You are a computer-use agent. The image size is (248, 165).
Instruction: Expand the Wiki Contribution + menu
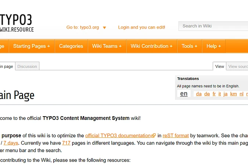click(152, 46)
